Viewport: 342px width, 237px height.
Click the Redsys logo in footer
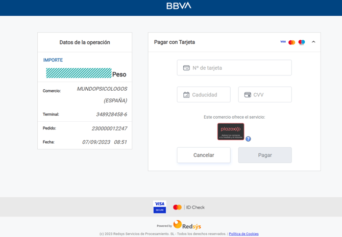(187, 225)
